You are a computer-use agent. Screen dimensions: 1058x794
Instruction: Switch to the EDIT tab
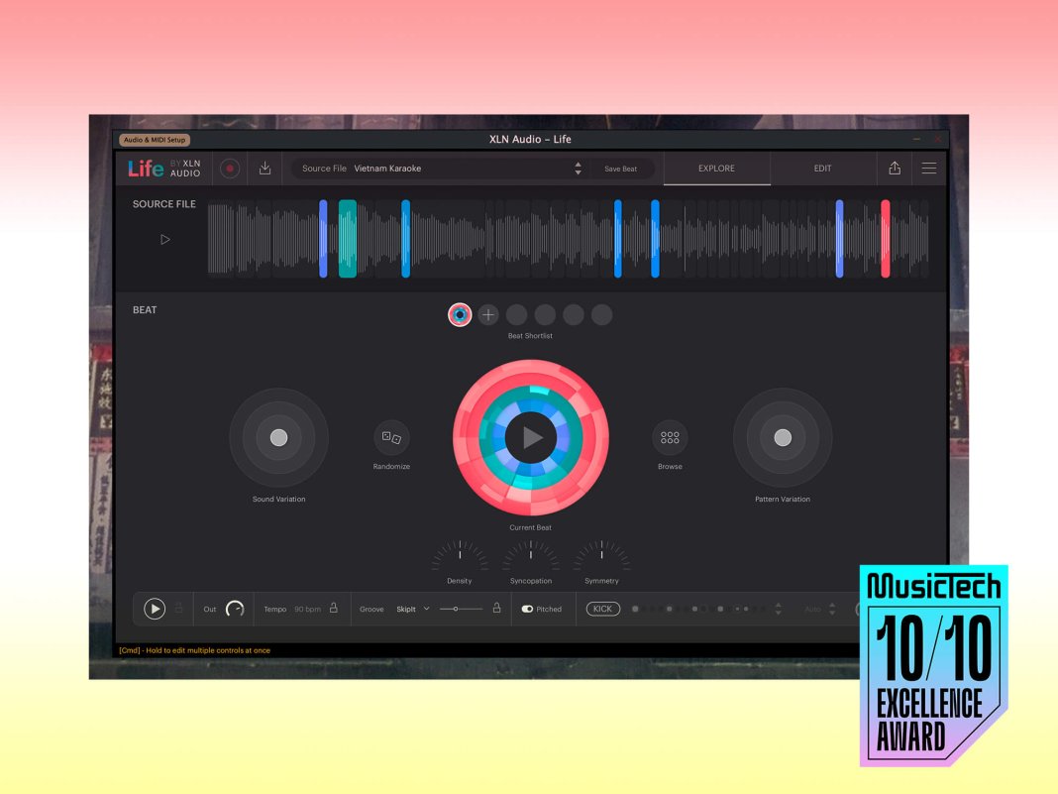[x=822, y=169]
